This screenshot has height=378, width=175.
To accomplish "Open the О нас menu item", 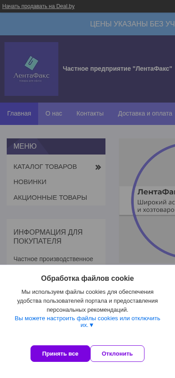I will click(x=53, y=114).
